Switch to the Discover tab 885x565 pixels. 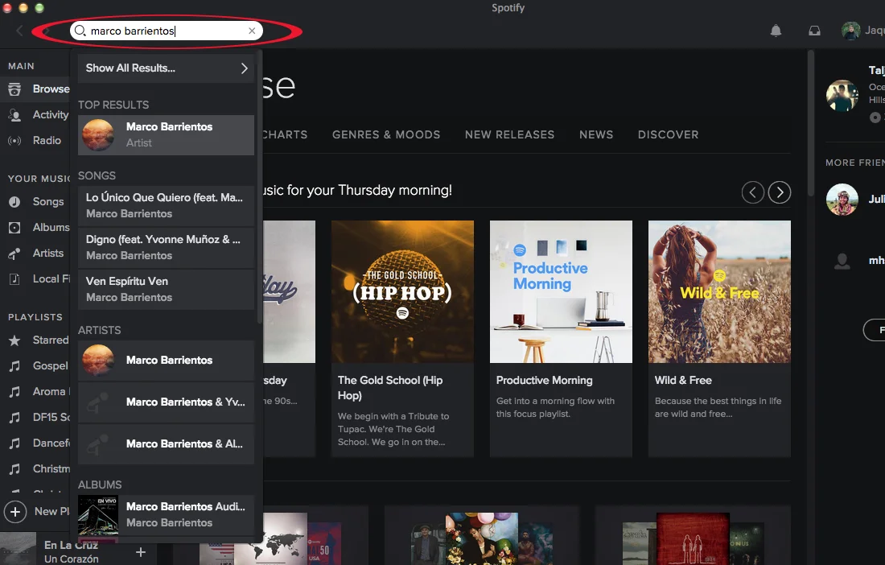(669, 135)
